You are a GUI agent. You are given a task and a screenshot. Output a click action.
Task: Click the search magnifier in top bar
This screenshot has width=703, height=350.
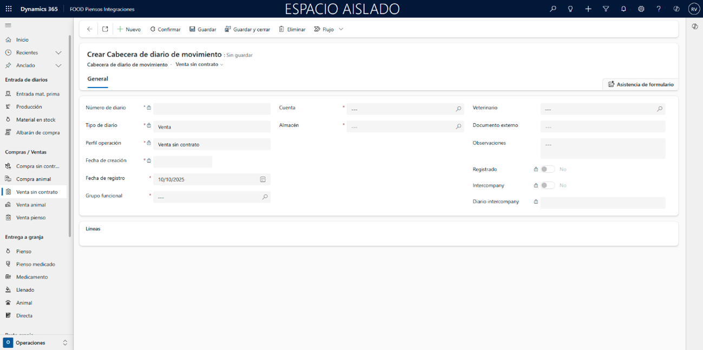tap(553, 9)
